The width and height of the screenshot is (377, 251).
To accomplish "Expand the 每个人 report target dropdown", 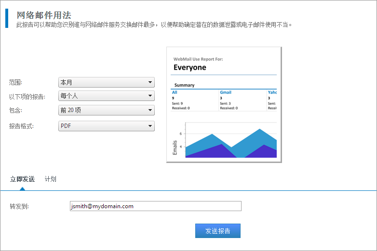I will 106,96.
